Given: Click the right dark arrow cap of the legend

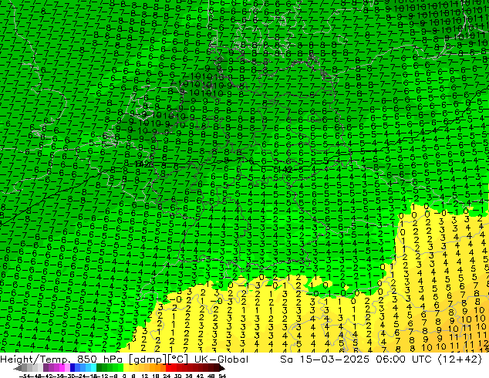Looking at the screenshot, I should click(x=222, y=368).
